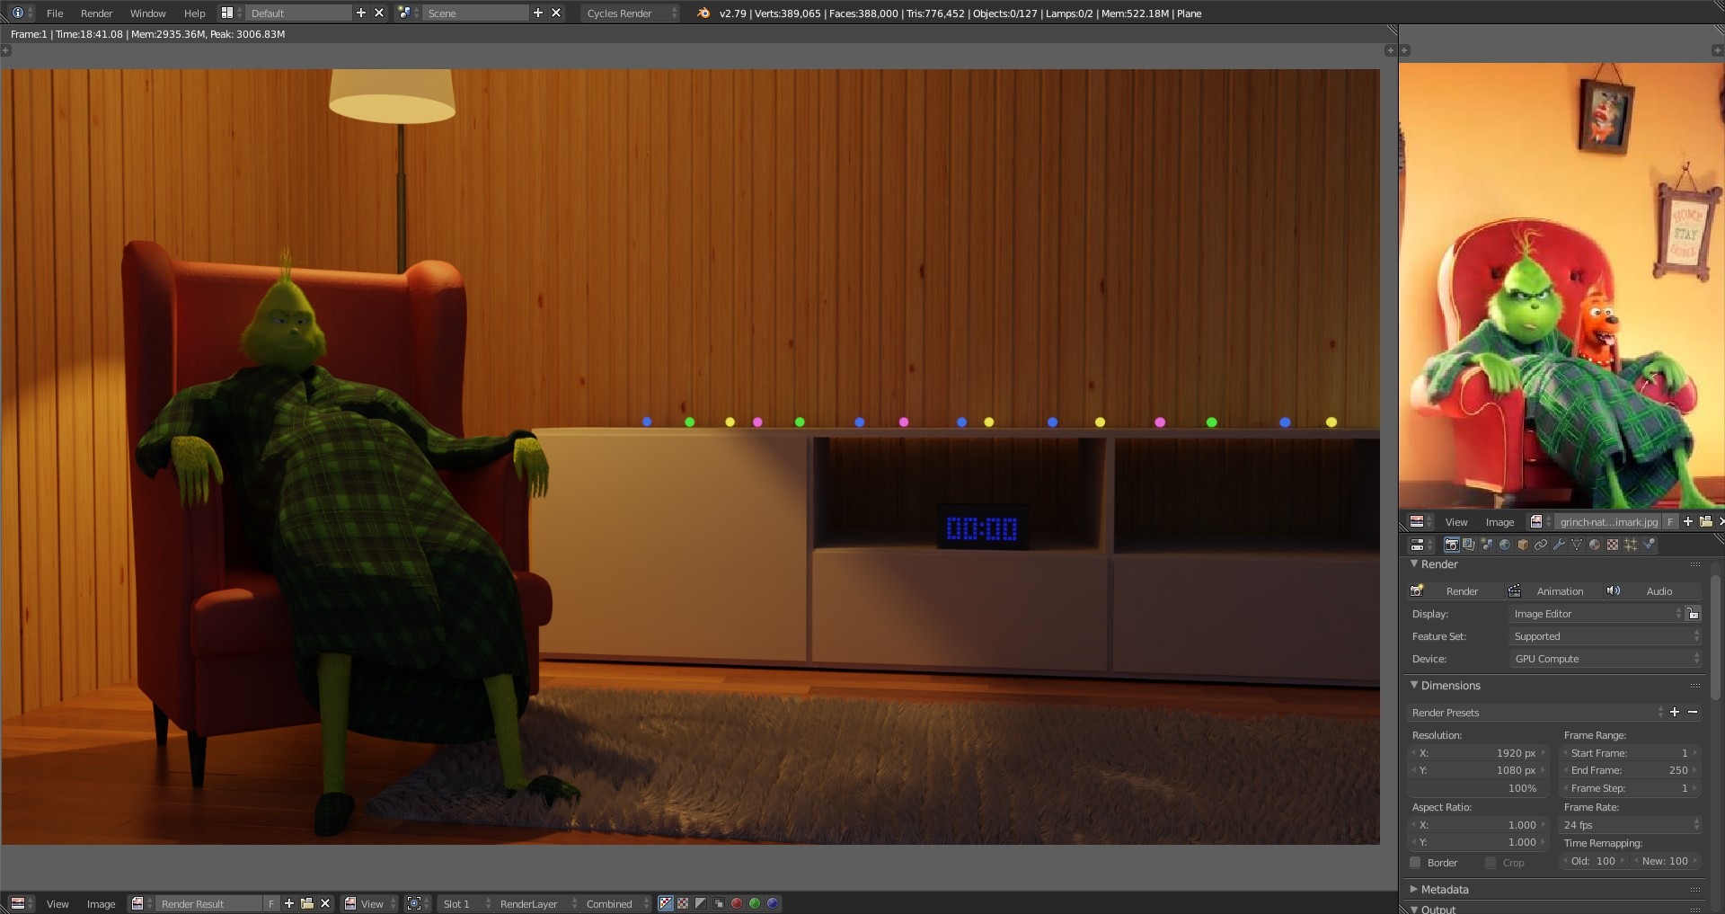1725x914 pixels.
Task: Open the Combined pass dropdown
Action: tap(616, 903)
